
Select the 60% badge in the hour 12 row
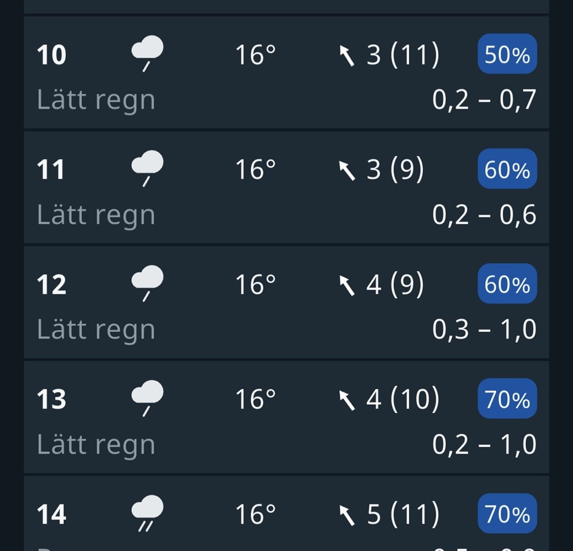pos(507,284)
